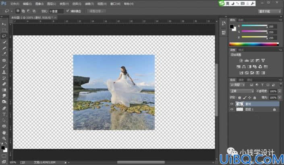Toggle Quick Mask mode in toolbox
This screenshot has width=284, height=165.
click(x=4, y=156)
